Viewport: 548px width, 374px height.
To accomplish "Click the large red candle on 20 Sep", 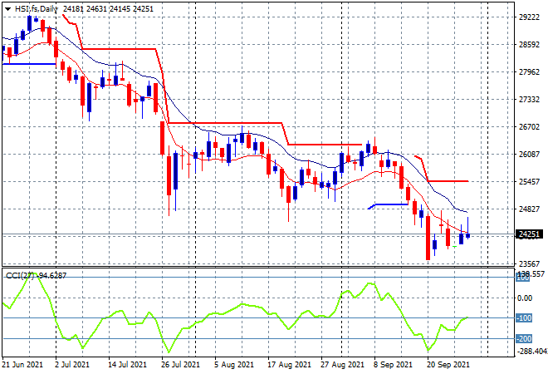I will pos(428,238).
